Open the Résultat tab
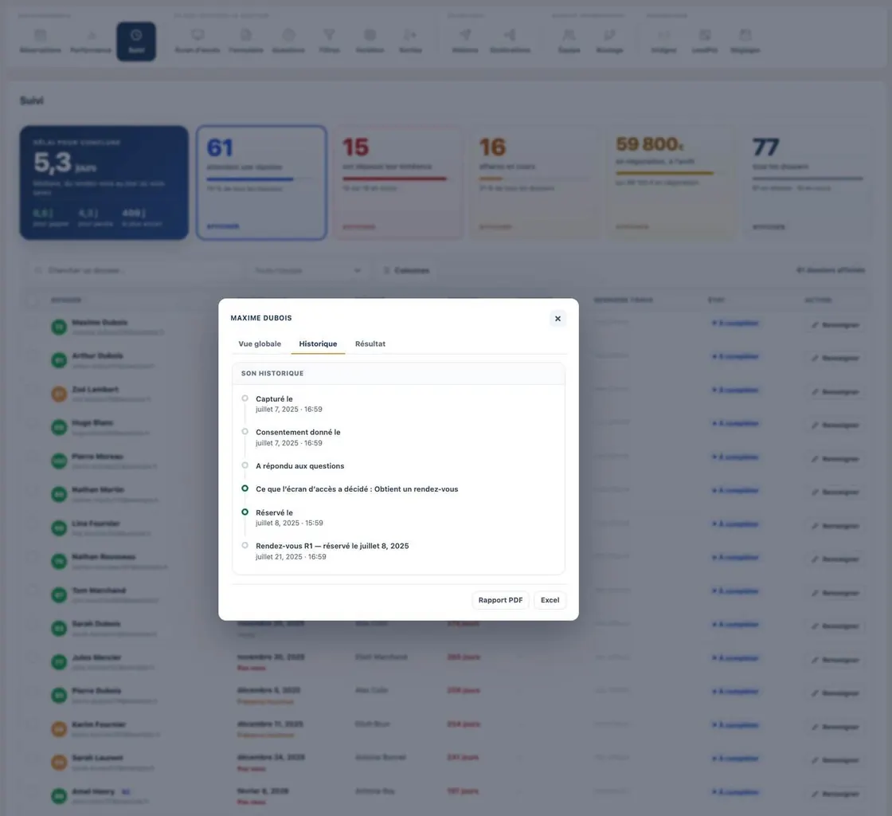The height and width of the screenshot is (816, 892). click(370, 343)
